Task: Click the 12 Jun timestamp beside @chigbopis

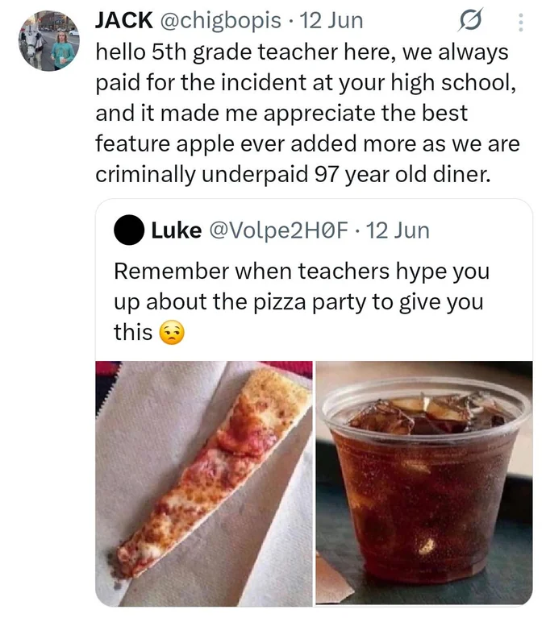Action: (331, 19)
